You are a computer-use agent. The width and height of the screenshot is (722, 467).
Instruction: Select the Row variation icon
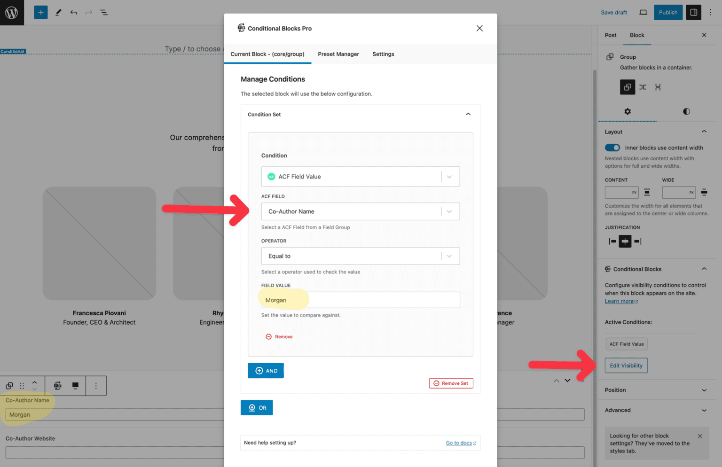(643, 87)
